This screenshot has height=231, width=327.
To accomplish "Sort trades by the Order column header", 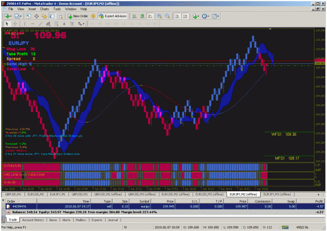I will coord(21,201).
